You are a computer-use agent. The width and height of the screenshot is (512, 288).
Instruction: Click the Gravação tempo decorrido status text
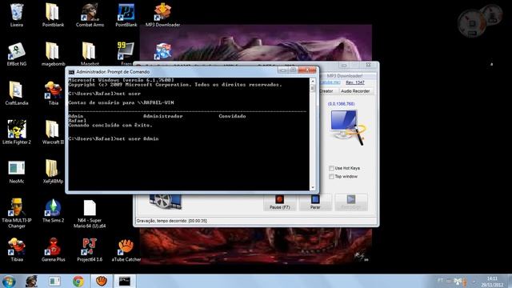pyautogui.click(x=172, y=221)
